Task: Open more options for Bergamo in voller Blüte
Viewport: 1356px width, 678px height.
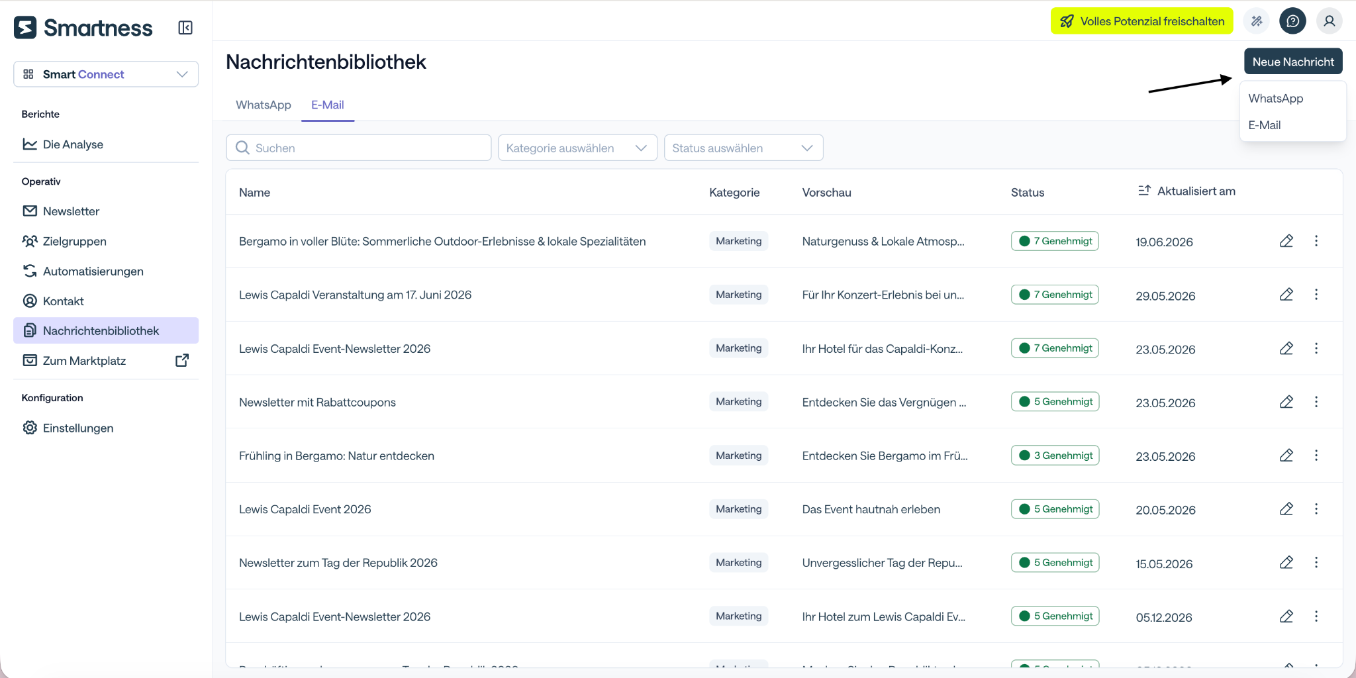Action: point(1316,241)
